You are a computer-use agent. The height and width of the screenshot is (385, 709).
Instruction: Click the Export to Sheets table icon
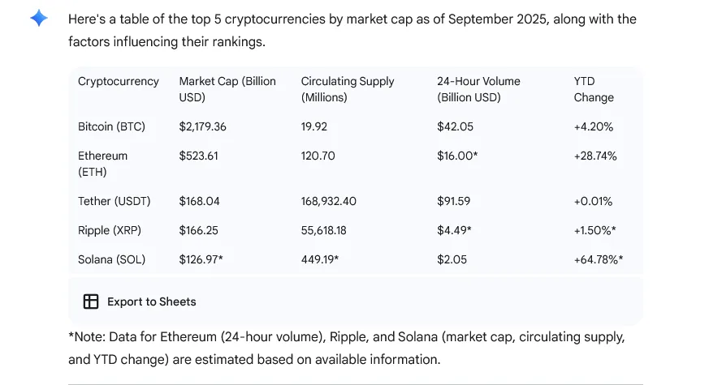click(91, 302)
